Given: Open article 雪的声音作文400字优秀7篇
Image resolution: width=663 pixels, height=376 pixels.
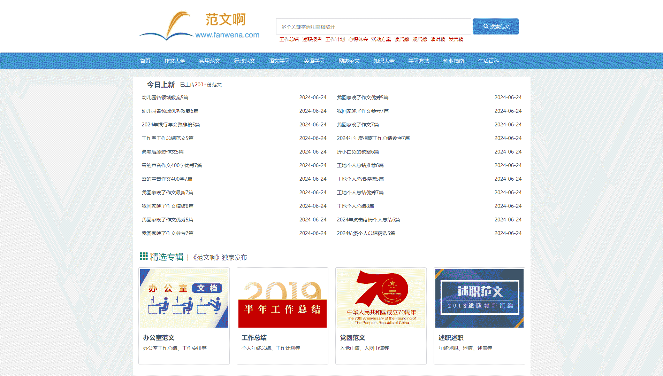Looking at the screenshot, I should coord(172,165).
